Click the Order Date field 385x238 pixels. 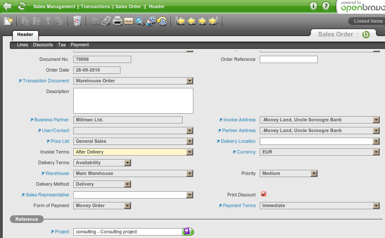97,70
